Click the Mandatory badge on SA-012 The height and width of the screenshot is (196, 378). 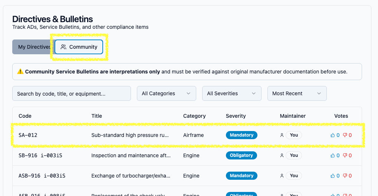pyautogui.click(x=241, y=135)
